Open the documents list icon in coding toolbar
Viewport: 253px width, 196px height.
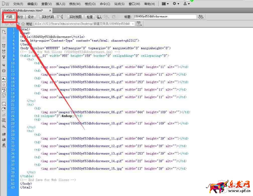pyautogui.click(x=4, y=32)
